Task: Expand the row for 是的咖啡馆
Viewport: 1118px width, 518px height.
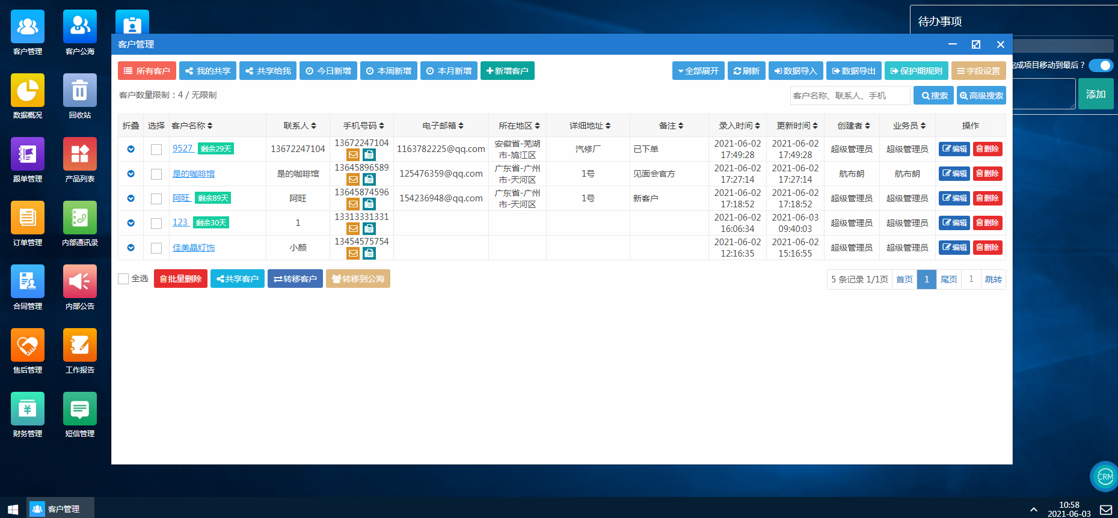Action: (x=131, y=174)
